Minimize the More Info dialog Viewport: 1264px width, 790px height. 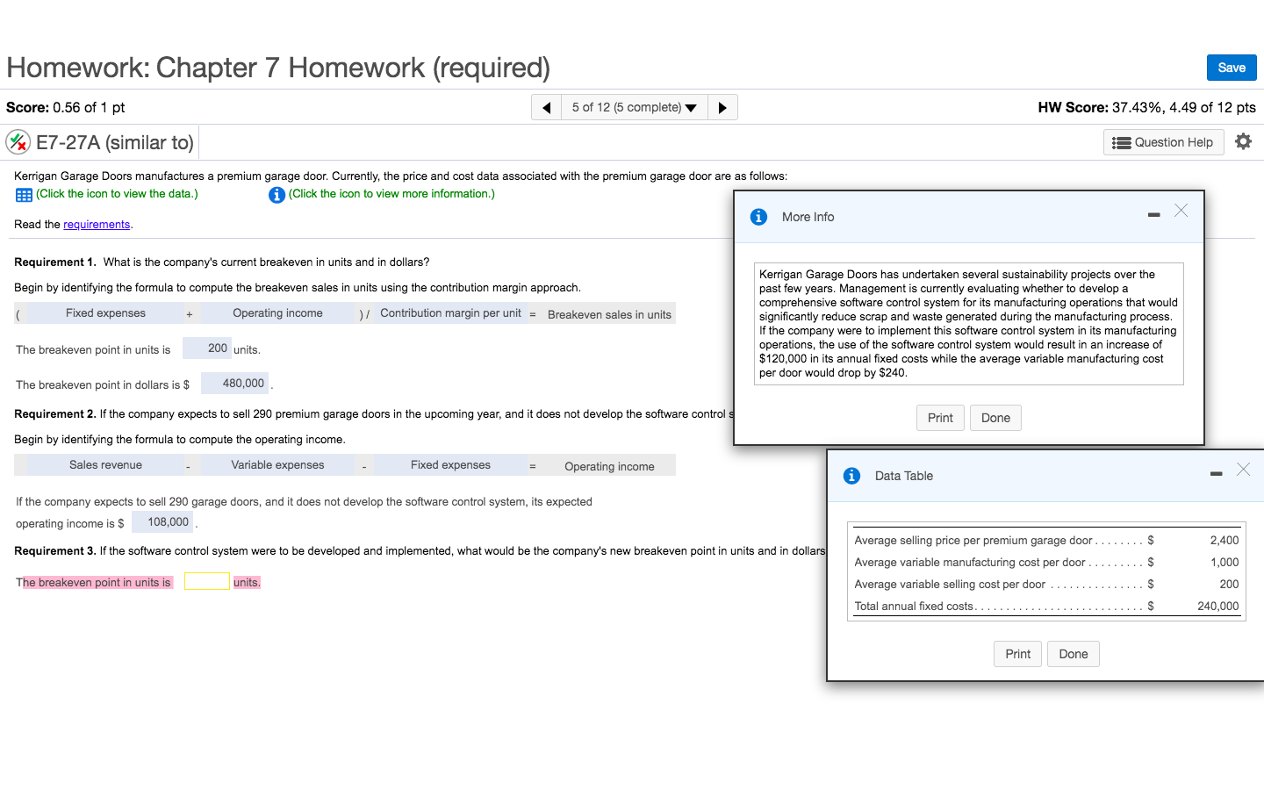pyautogui.click(x=1153, y=215)
